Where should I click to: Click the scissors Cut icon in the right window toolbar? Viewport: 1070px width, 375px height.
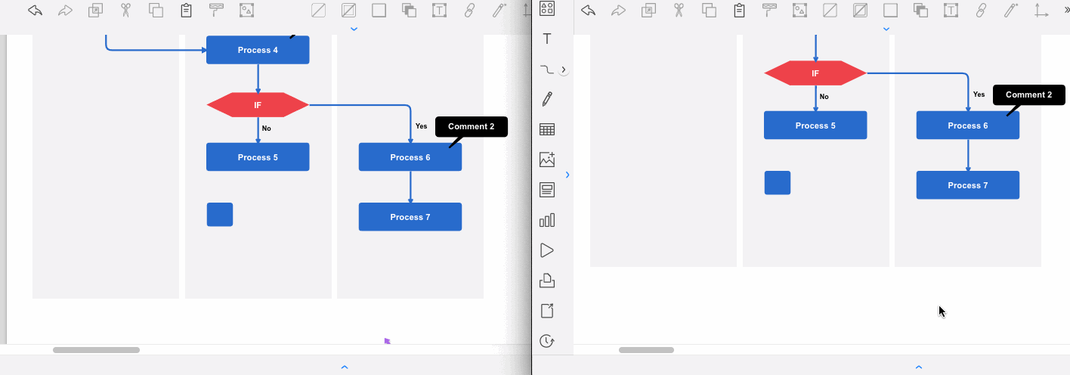click(679, 11)
